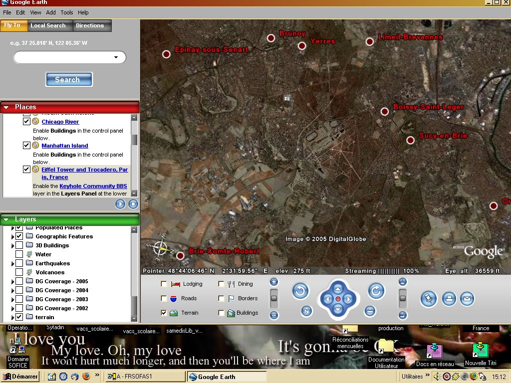Tilt view down with bottom tilt icon
This screenshot has width=511, height=383.
tap(403, 315)
